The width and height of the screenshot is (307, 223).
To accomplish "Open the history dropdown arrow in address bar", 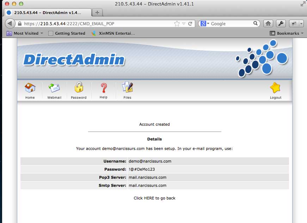I will 184,24.
